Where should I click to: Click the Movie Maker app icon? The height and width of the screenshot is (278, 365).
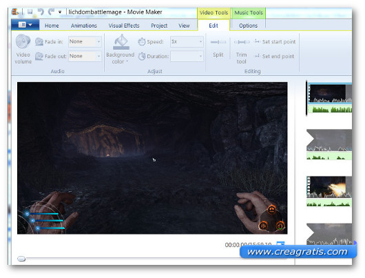[x=15, y=12]
